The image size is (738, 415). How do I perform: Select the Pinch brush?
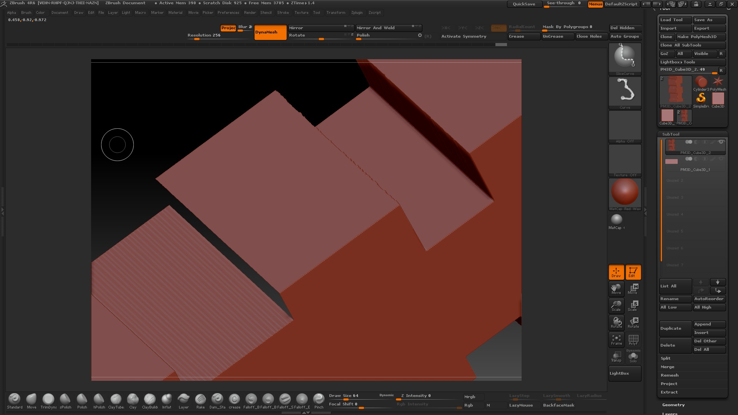click(319, 399)
